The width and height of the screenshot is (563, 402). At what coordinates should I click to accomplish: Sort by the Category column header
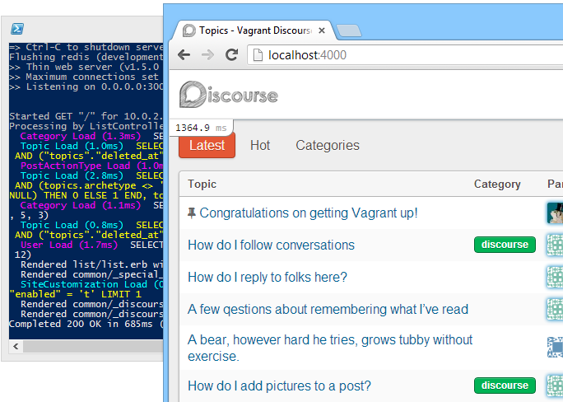[x=497, y=184]
